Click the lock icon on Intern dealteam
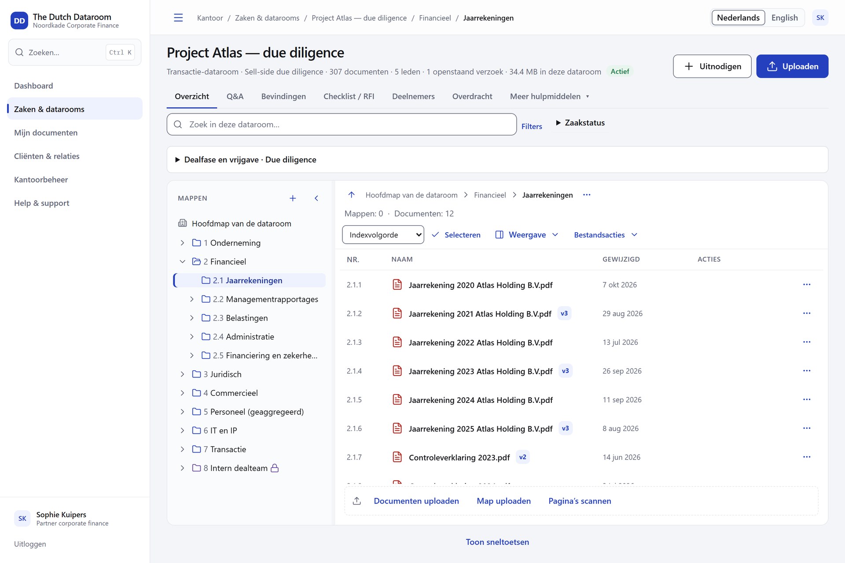The width and height of the screenshot is (845, 563). pos(275,468)
